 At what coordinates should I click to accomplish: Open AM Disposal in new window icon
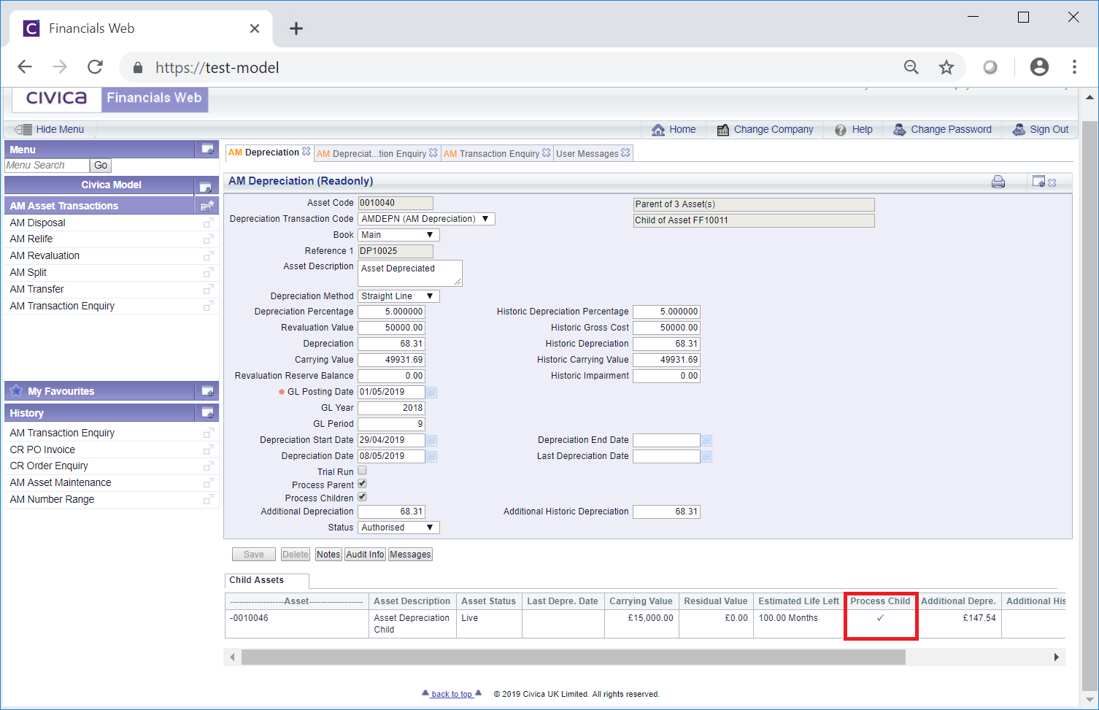coord(208,223)
